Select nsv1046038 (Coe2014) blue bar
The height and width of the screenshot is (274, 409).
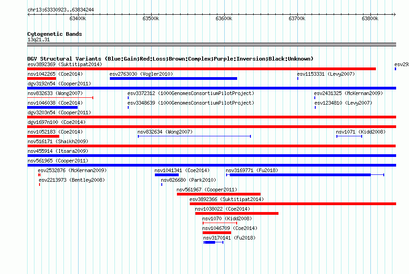52,107
